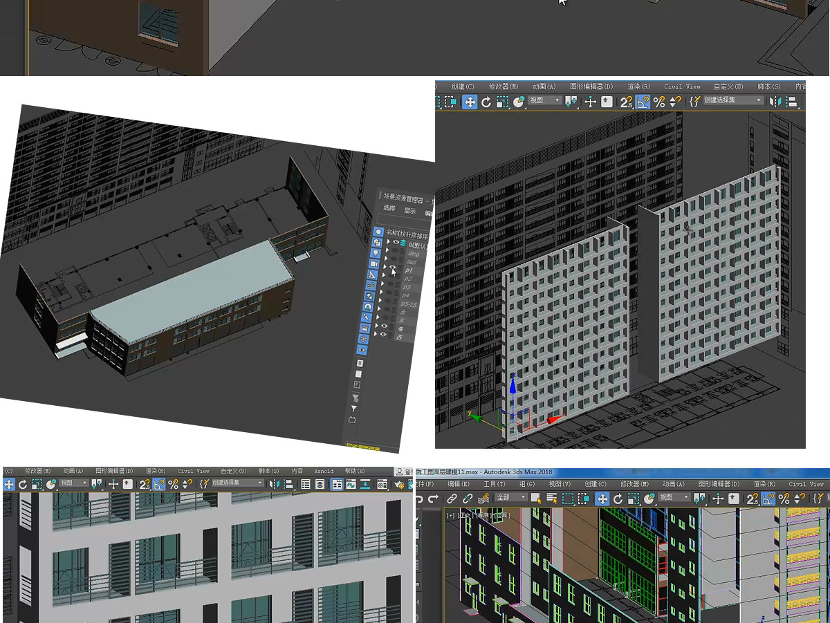Open Mirror tool in the facade-panel window
Screen dimensions: 830x623
point(775,102)
